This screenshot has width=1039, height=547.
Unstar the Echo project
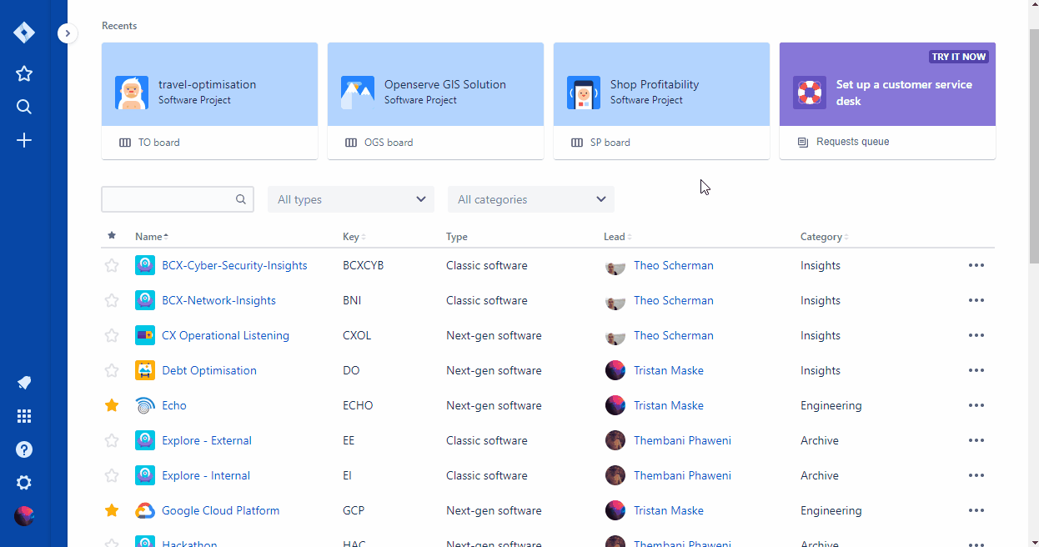click(112, 406)
